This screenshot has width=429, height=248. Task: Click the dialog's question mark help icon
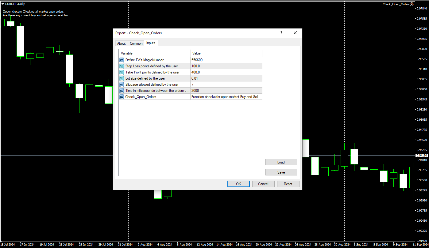point(281,33)
